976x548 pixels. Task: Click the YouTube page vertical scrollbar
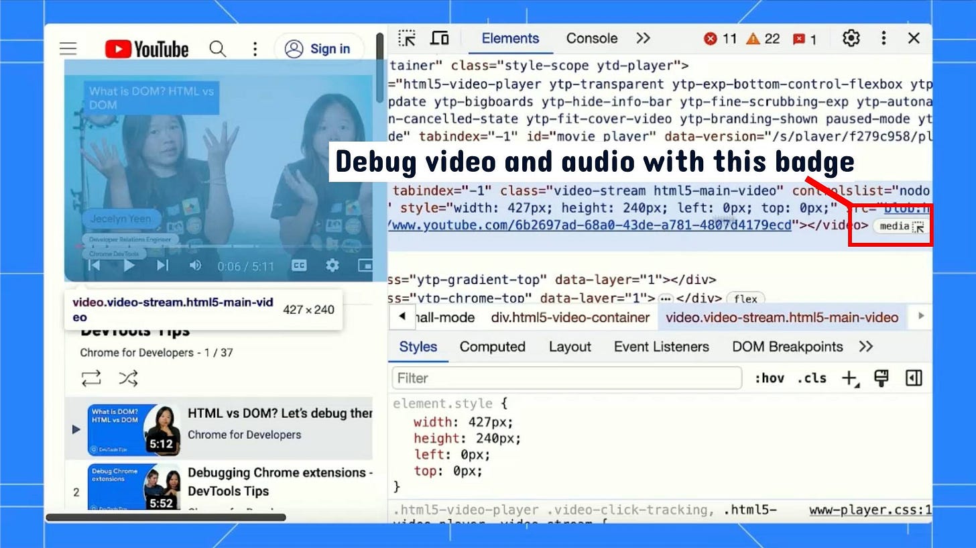click(x=380, y=67)
